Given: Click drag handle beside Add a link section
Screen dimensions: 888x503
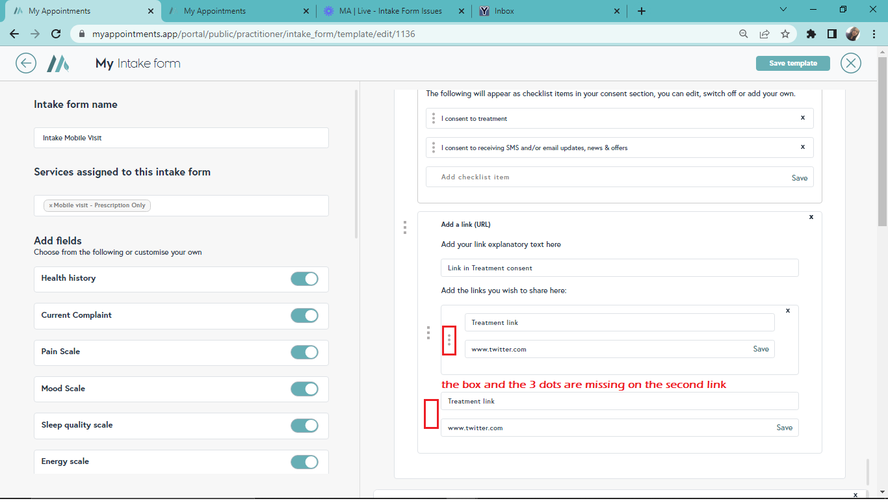Looking at the screenshot, I should [405, 227].
